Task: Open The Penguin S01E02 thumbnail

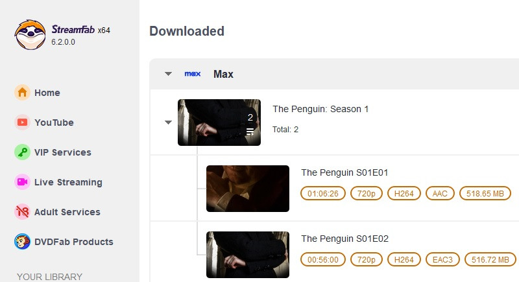Action: tap(247, 255)
